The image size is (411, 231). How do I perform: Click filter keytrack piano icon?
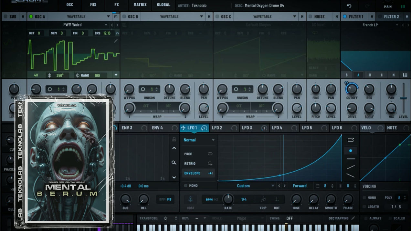point(405,75)
